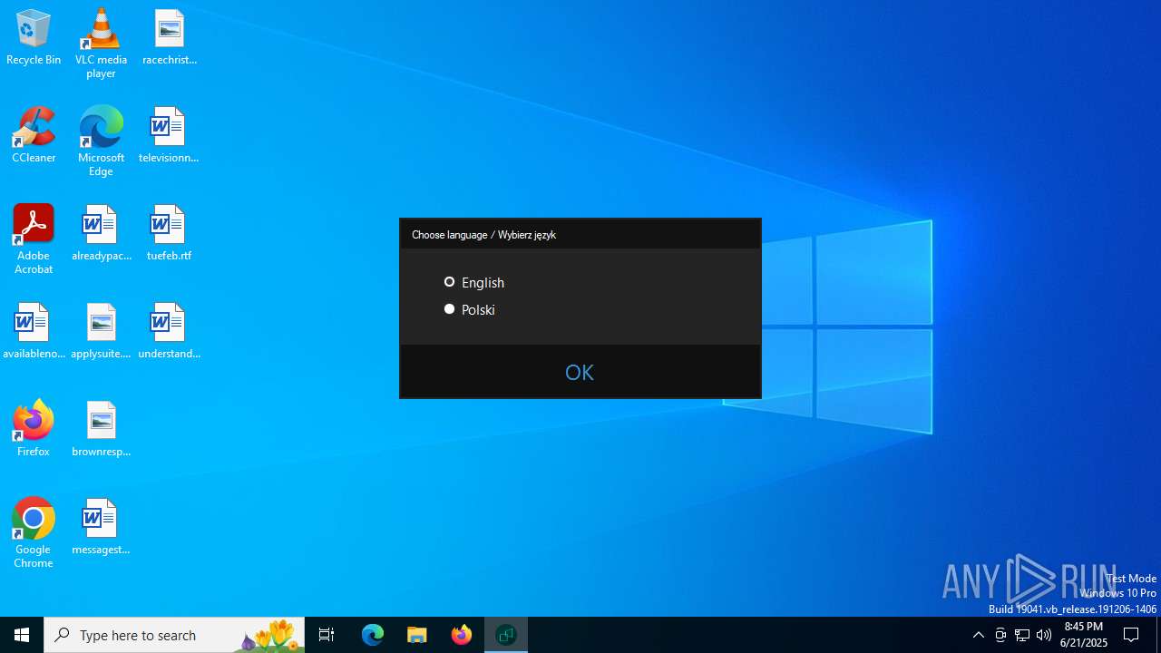Click the dialog title 'Choose language / Wybierz język'

coord(483,235)
